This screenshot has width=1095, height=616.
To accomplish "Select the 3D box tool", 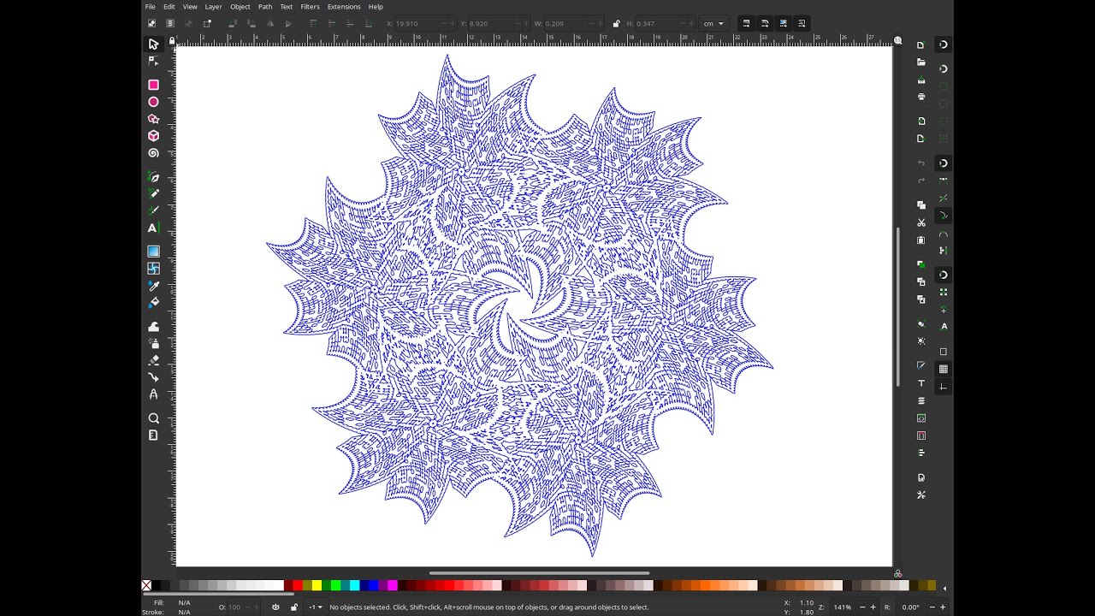I will [153, 136].
